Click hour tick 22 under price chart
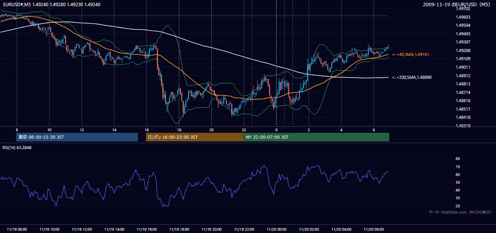 tap(244, 130)
